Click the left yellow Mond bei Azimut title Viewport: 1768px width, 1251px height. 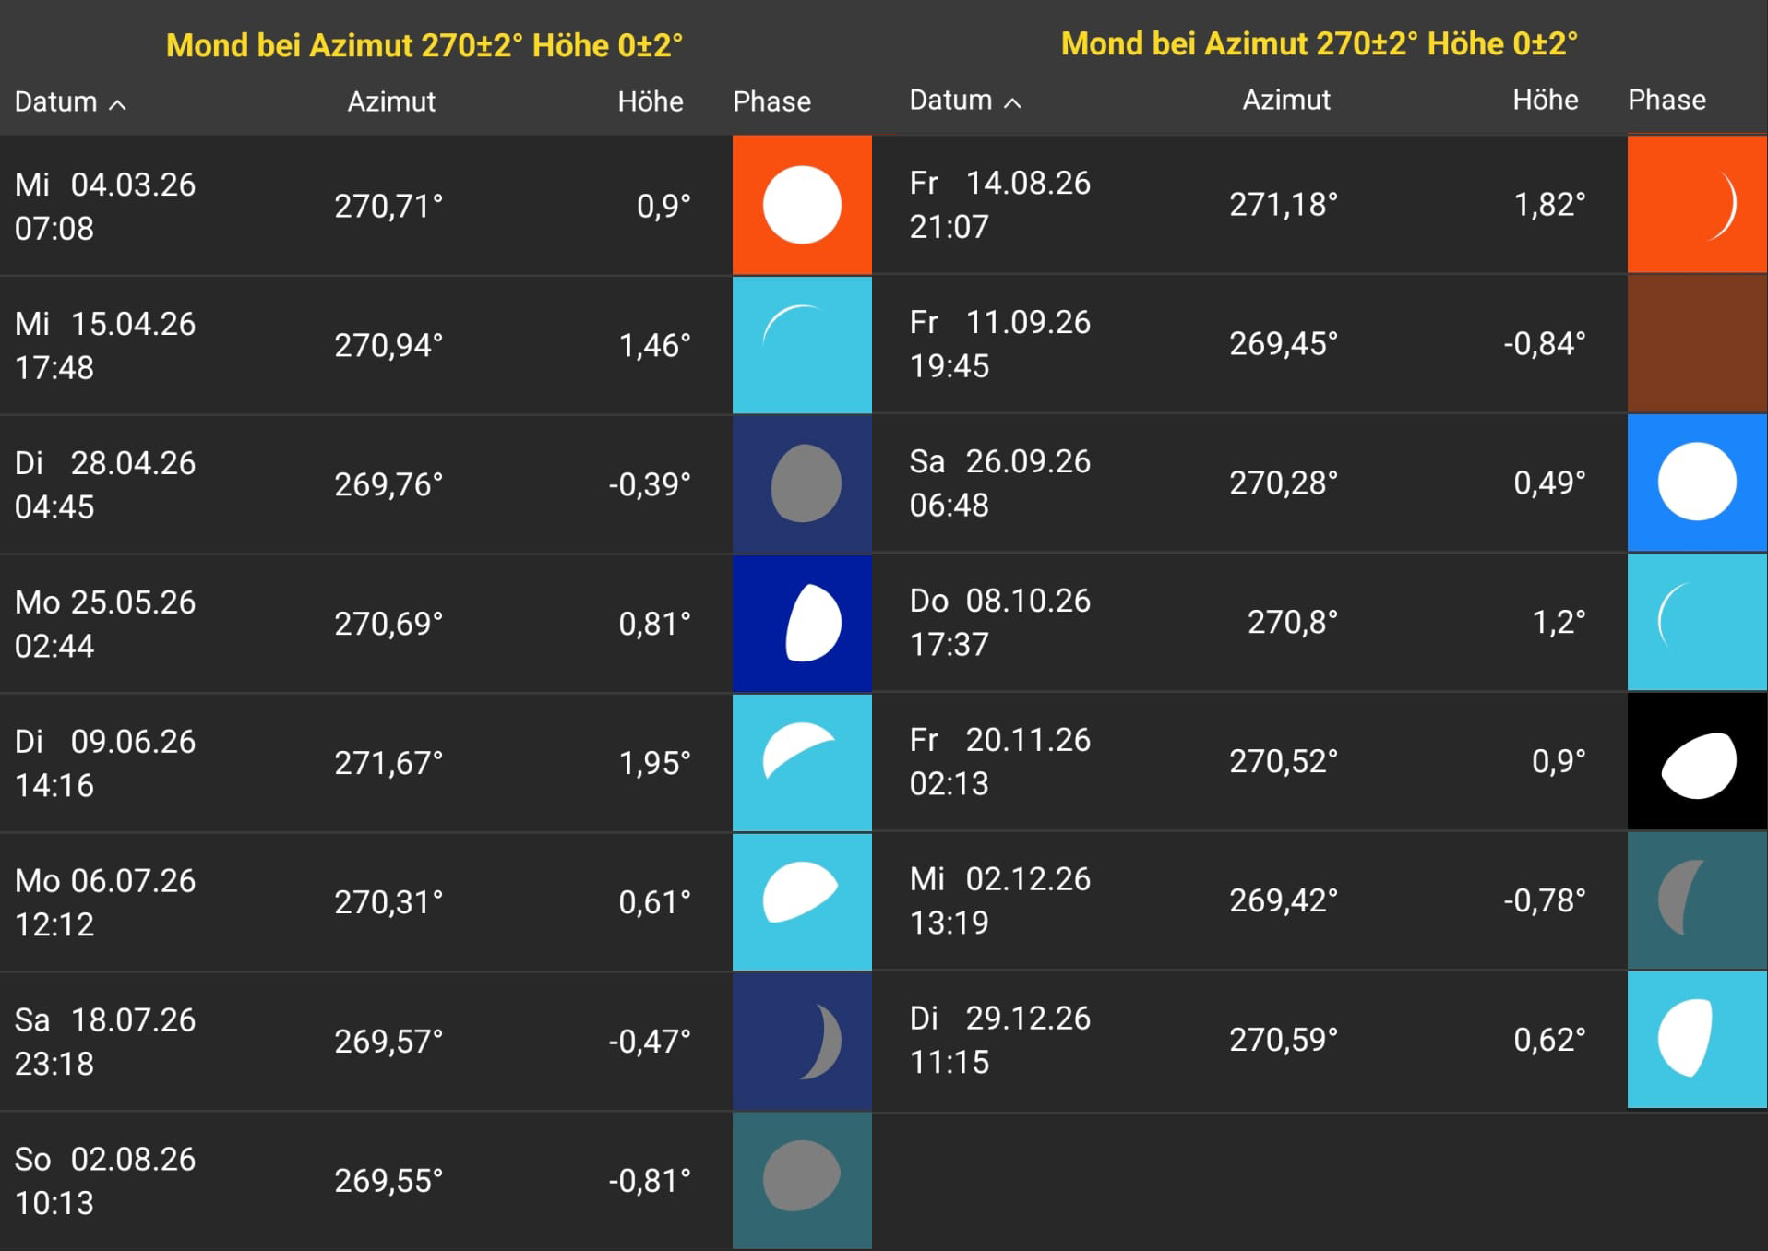tap(424, 45)
